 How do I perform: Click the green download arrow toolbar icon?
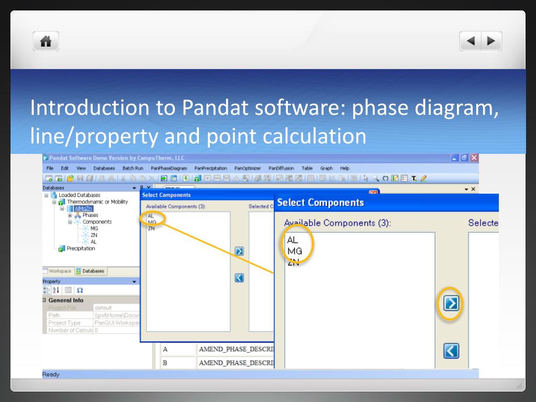(x=186, y=178)
